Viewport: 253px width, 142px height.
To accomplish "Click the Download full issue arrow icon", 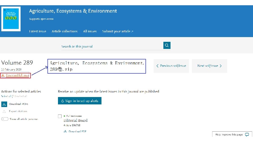I will click(x=3, y=75).
